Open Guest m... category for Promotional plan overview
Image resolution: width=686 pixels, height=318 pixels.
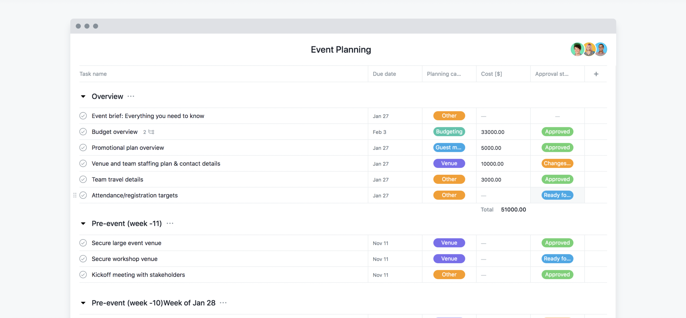click(x=449, y=148)
